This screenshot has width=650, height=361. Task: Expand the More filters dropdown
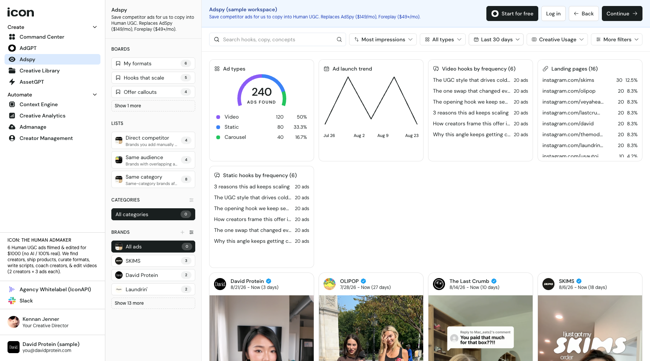(x=617, y=39)
